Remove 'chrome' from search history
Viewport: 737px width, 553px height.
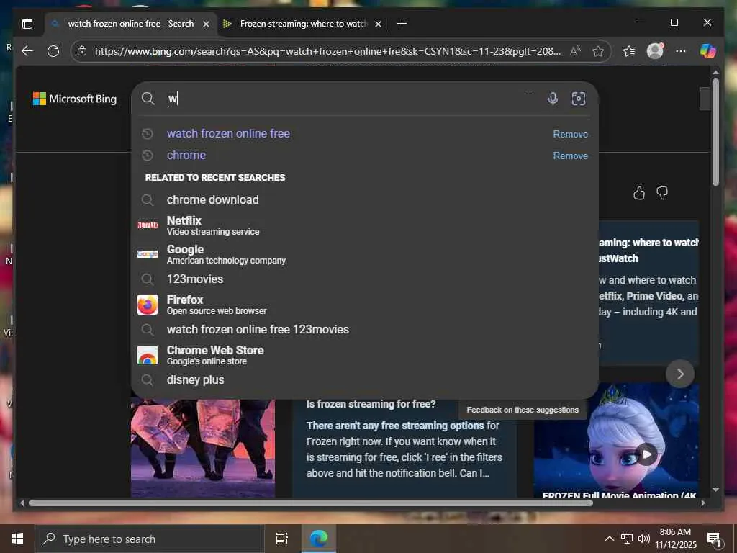click(570, 156)
